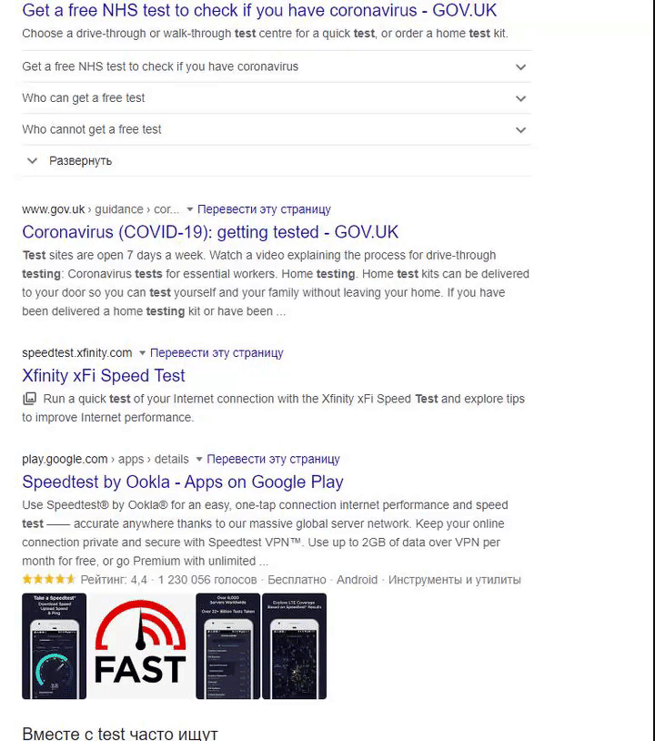Translate the gov.uk guidance page link
Viewport: 655px width, 741px height.
point(264,209)
